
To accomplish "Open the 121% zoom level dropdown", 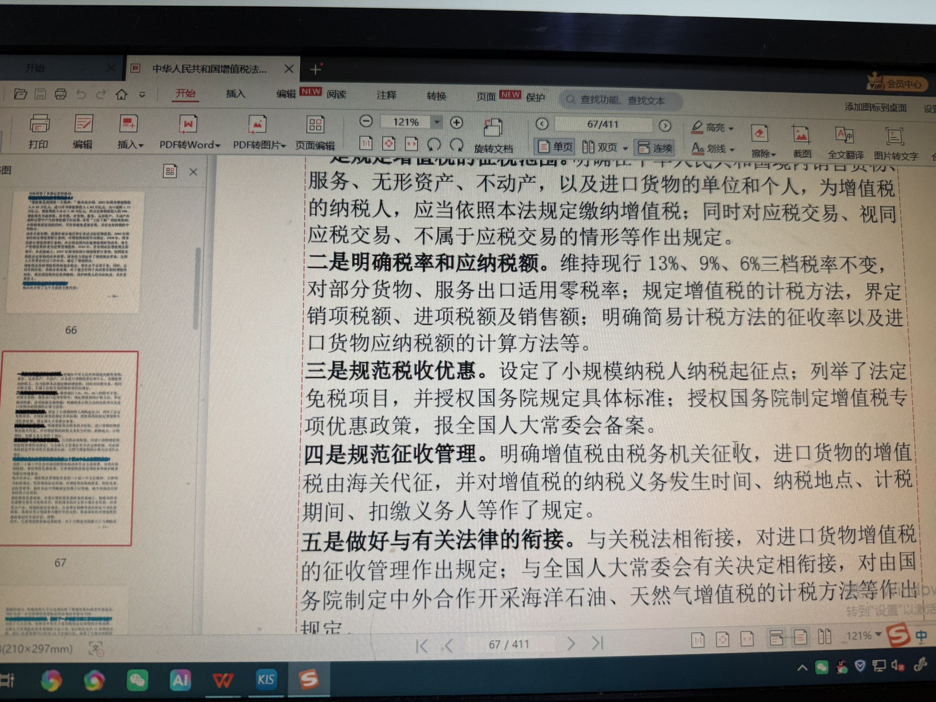I will point(437,122).
